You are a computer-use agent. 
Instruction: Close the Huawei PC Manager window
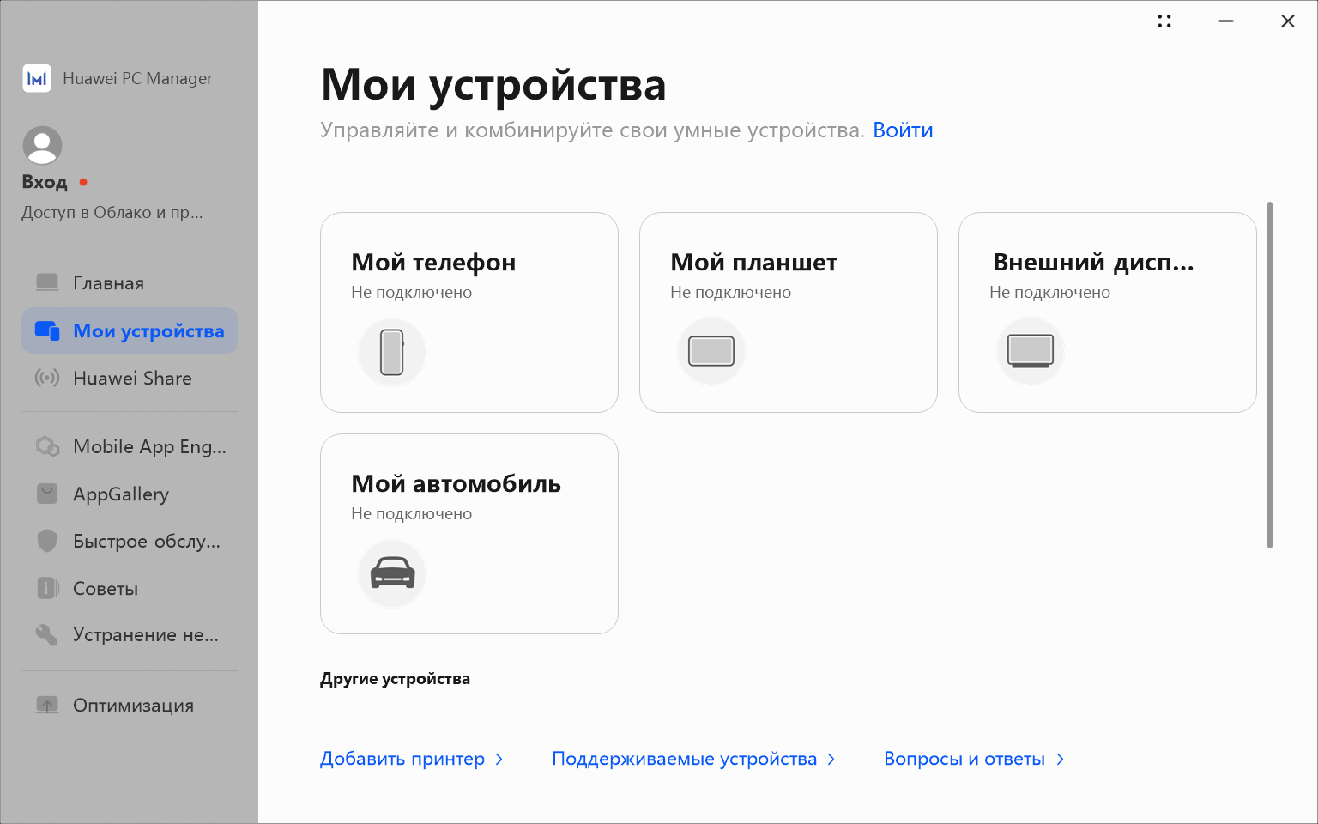pos(1288,21)
